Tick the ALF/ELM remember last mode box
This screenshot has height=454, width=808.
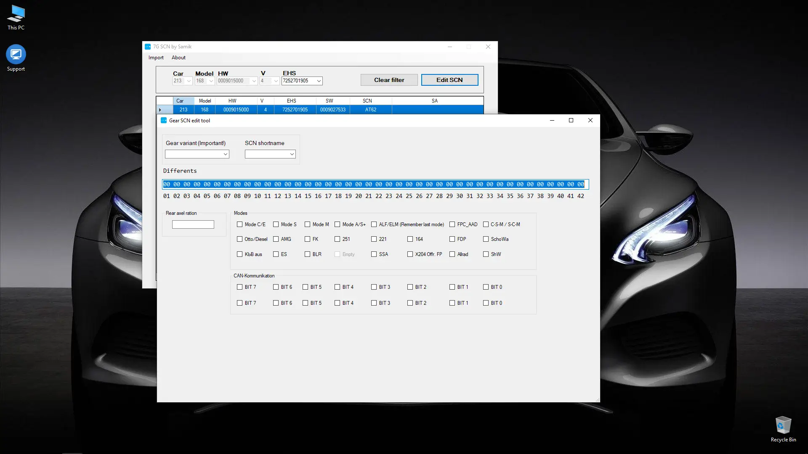(x=374, y=224)
